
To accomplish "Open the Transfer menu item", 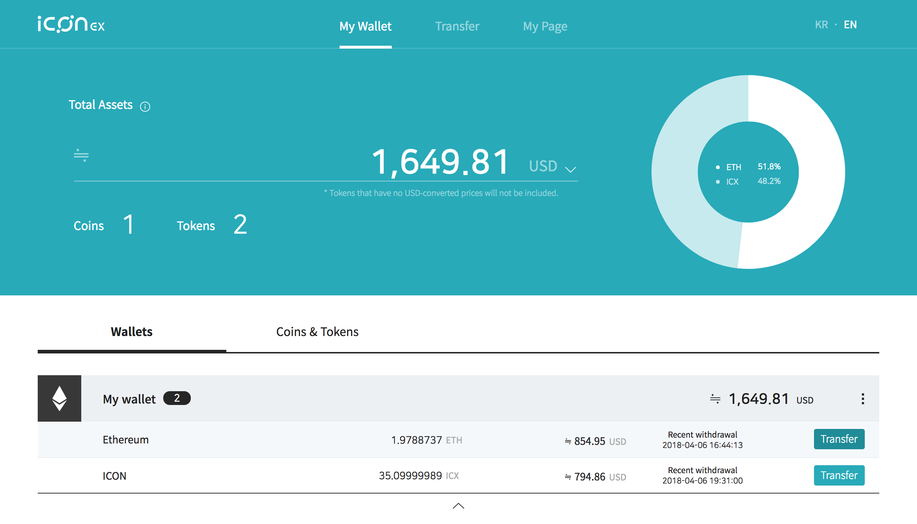I will tap(457, 26).
